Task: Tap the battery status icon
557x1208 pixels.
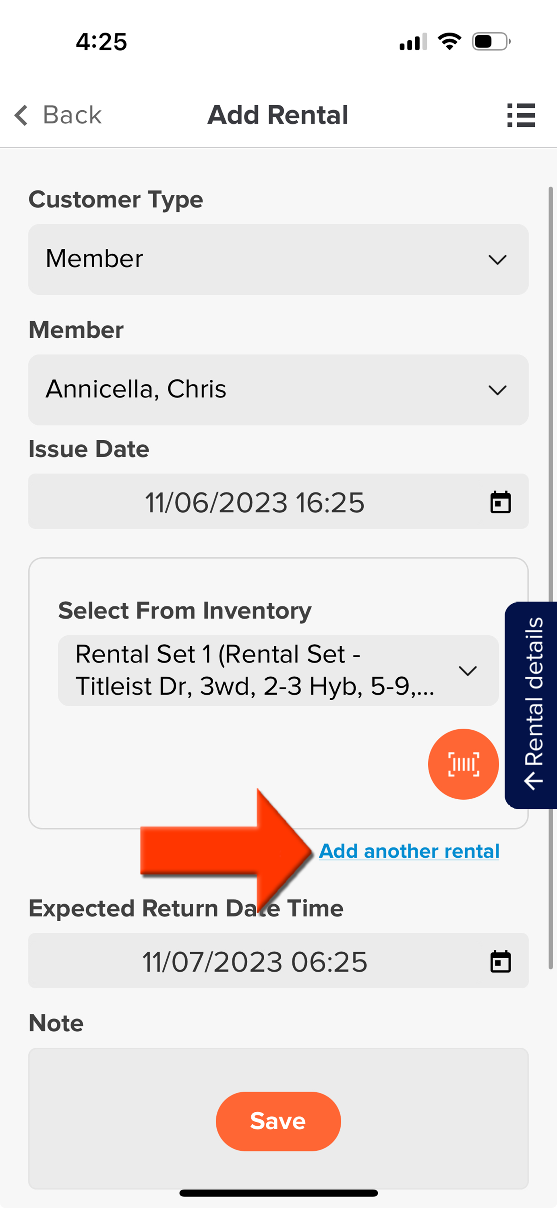Action: (491, 41)
